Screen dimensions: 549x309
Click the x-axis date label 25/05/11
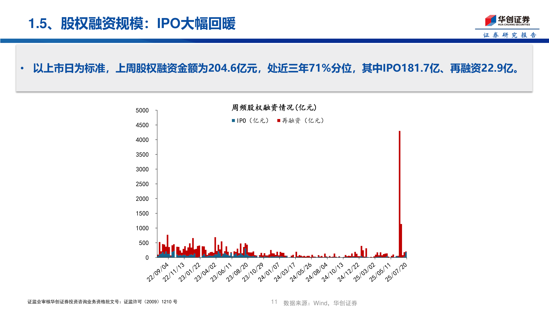coord(380,272)
